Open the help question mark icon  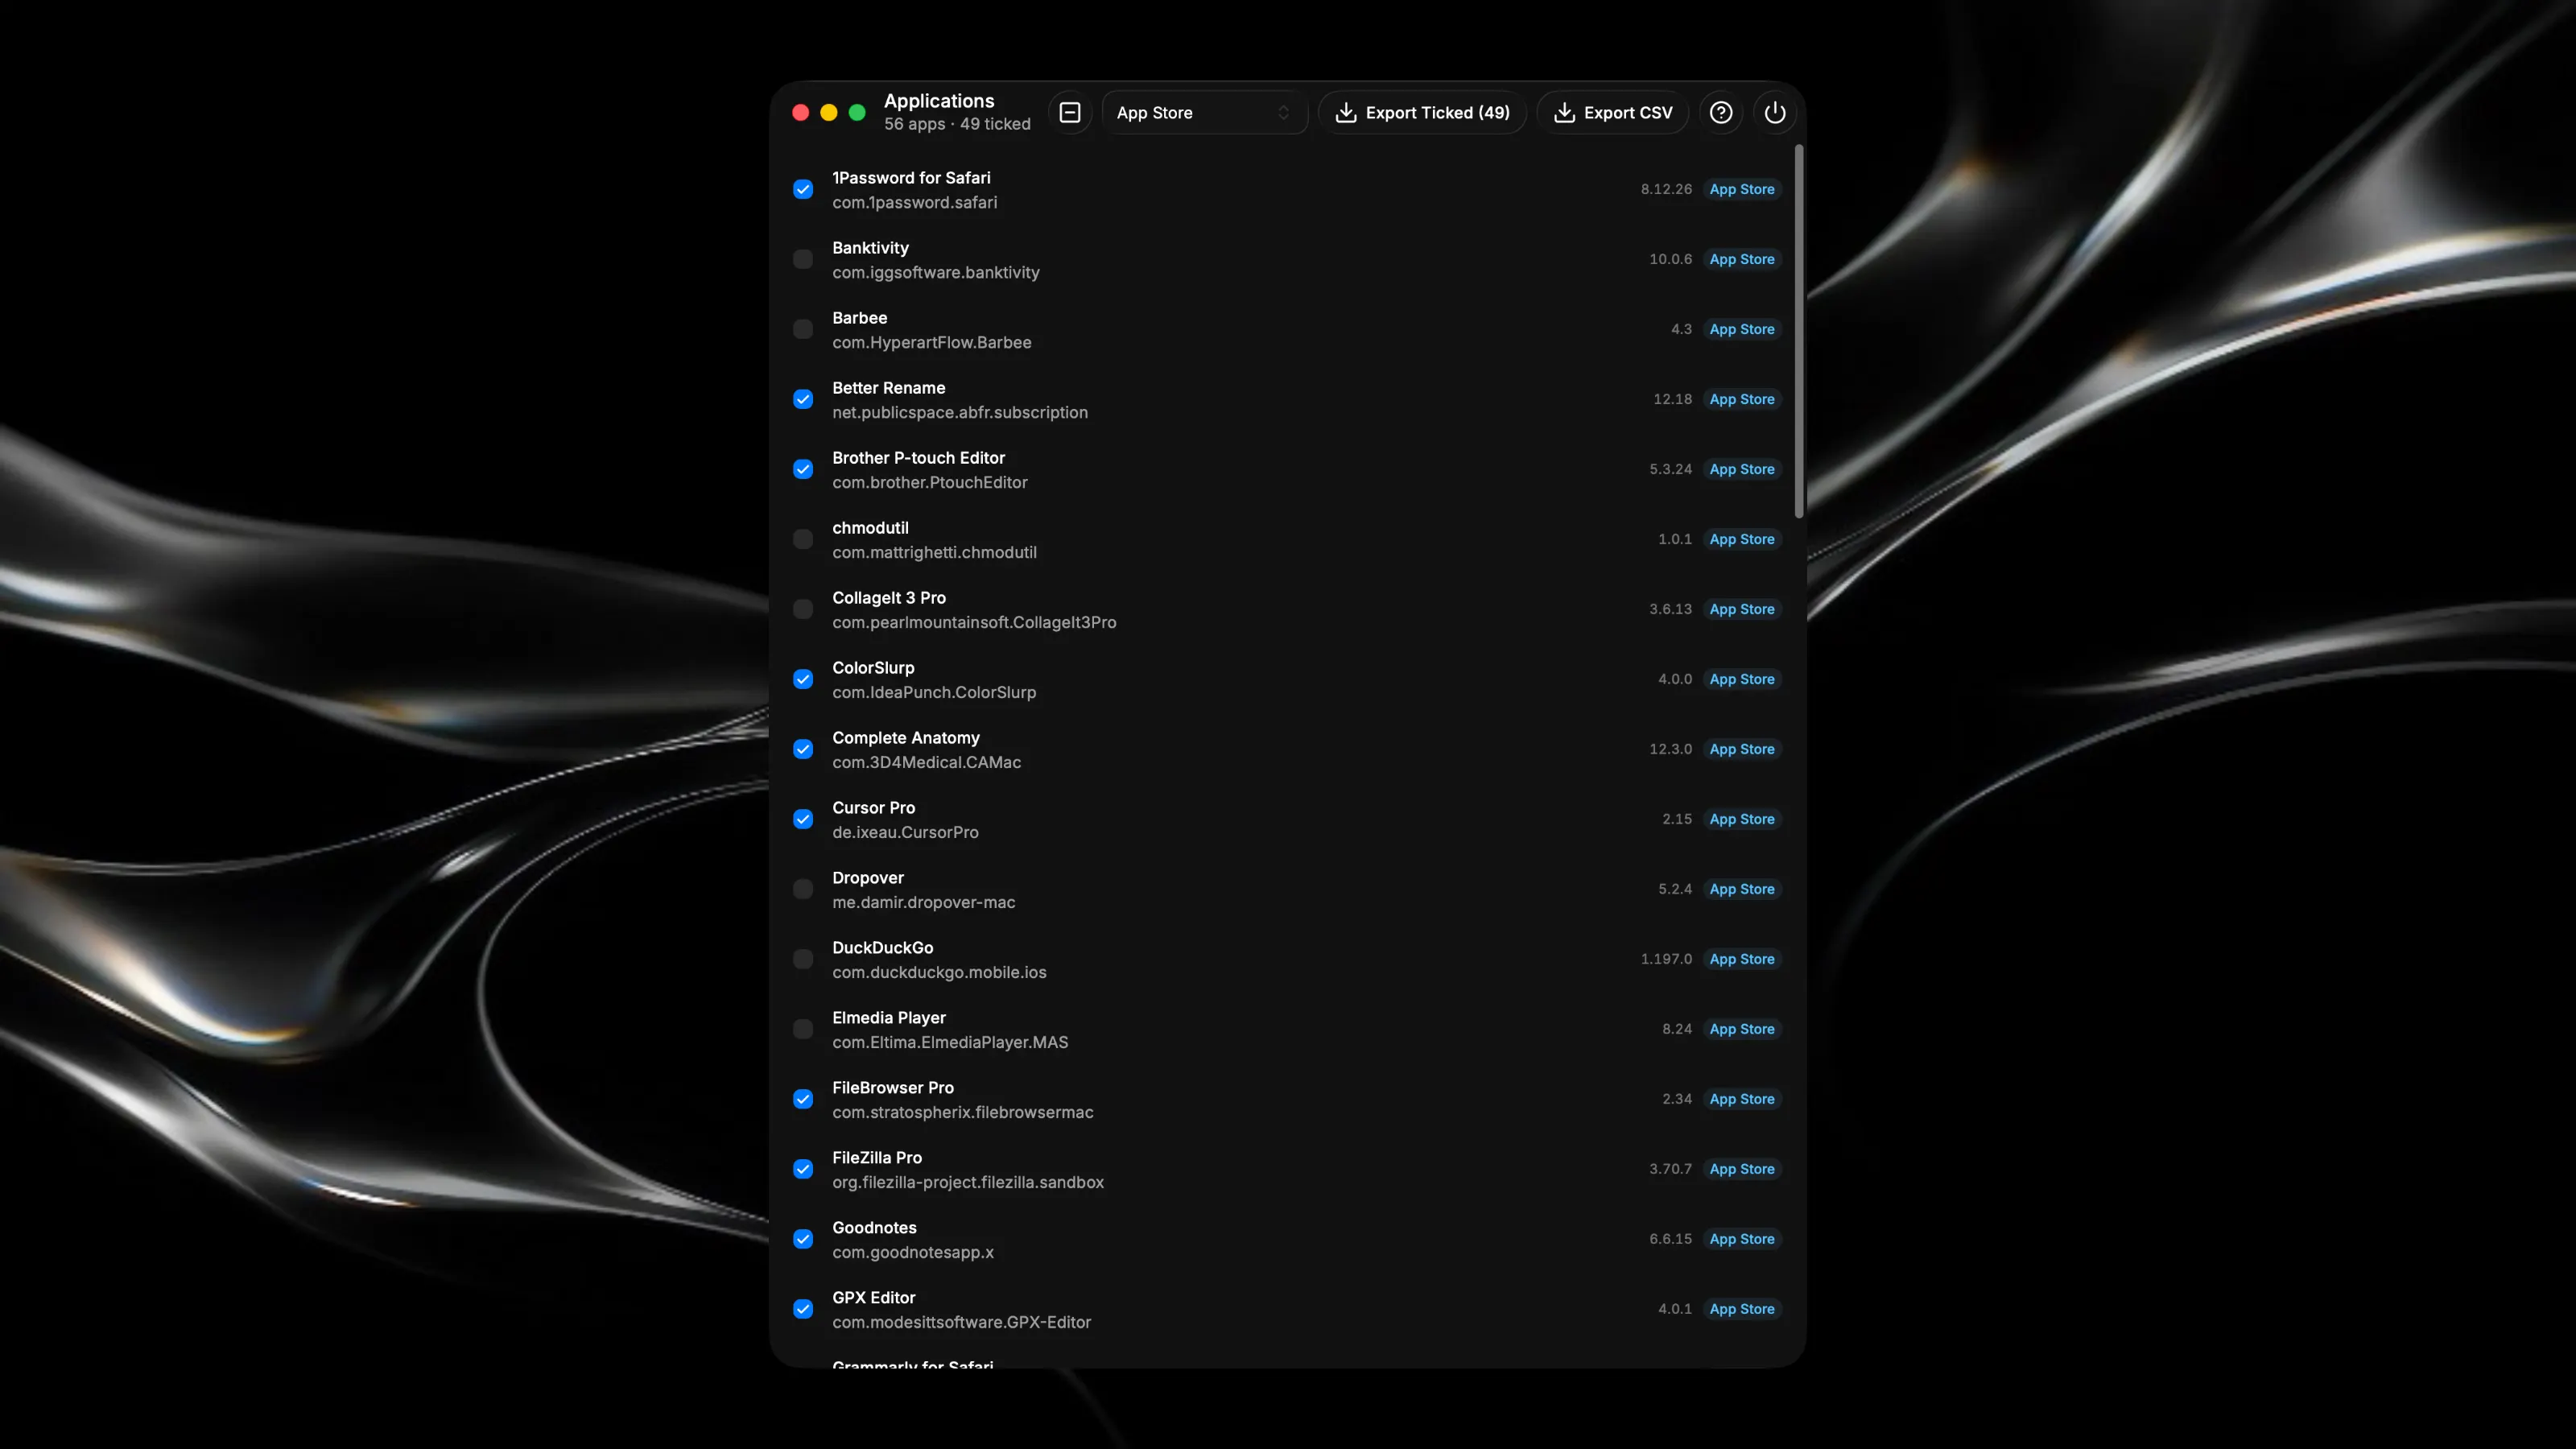pos(1720,113)
